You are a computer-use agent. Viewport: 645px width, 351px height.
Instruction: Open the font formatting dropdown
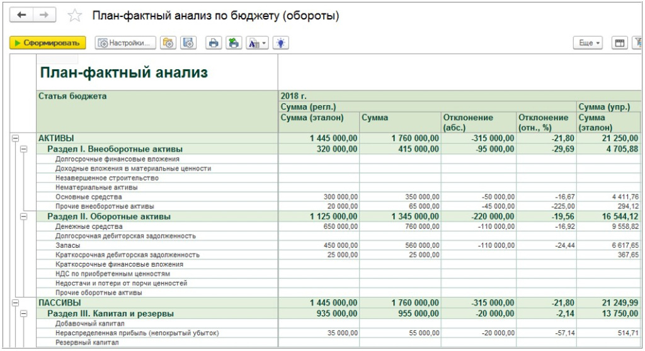257,43
